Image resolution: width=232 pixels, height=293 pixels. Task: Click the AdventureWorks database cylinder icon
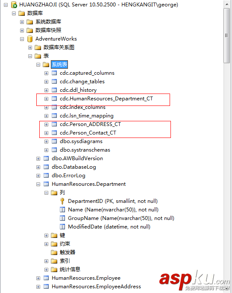(x=30, y=39)
